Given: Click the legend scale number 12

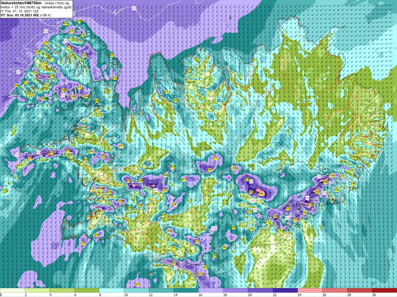Looking at the screenshot, I should point(151,295).
